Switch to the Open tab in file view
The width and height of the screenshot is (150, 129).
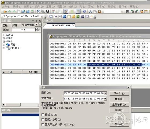(15, 25)
